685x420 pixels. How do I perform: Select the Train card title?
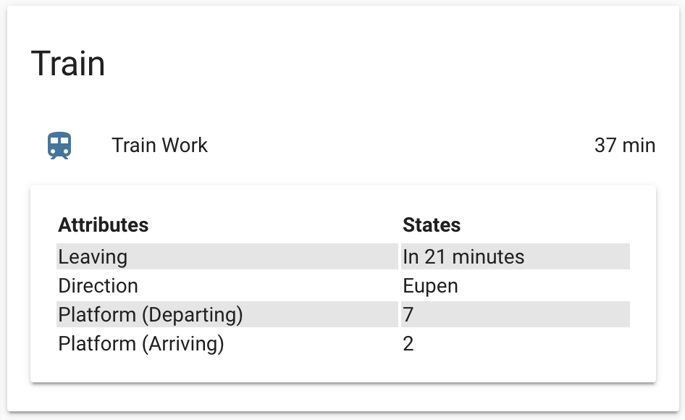pos(68,64)
